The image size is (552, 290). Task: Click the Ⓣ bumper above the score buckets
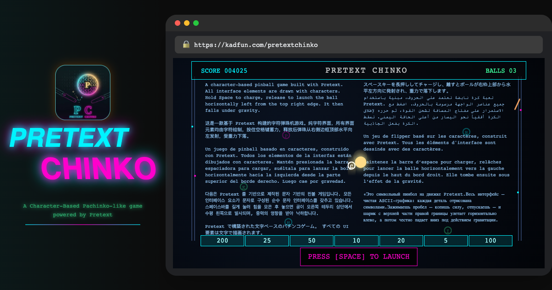click(448, 230)
